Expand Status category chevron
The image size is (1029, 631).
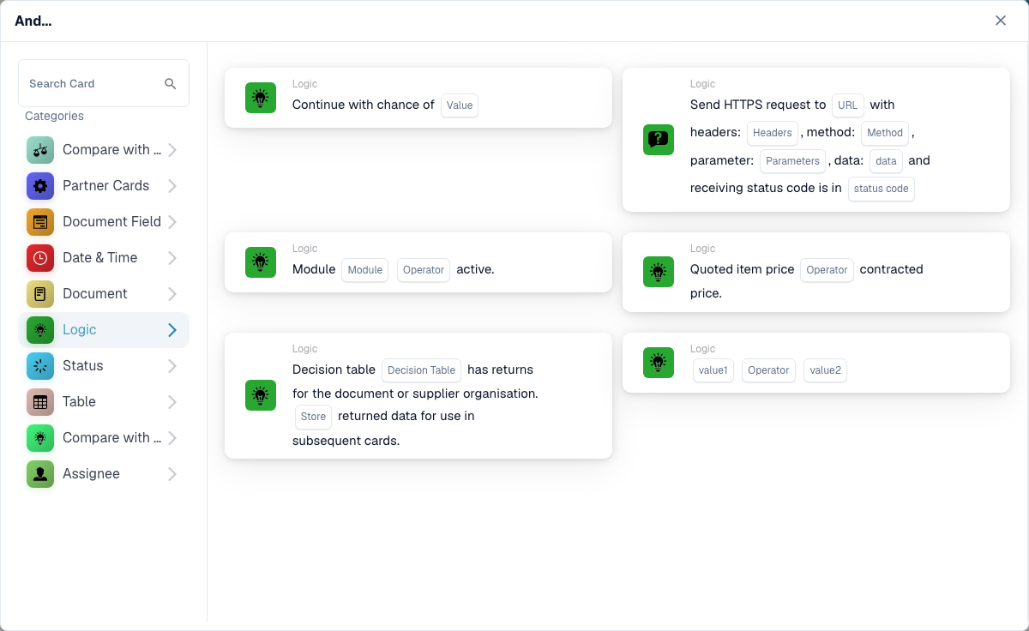172,366
